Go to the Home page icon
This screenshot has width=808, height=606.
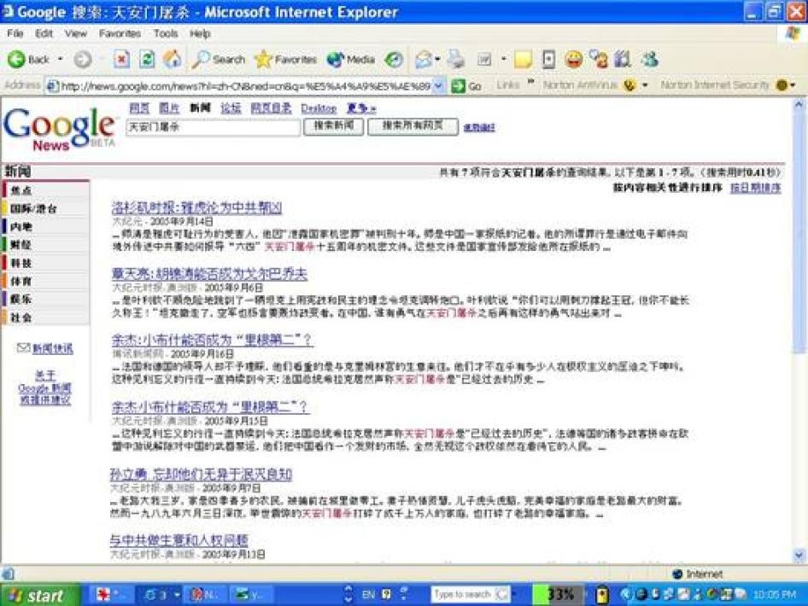[x=172, y=60]
